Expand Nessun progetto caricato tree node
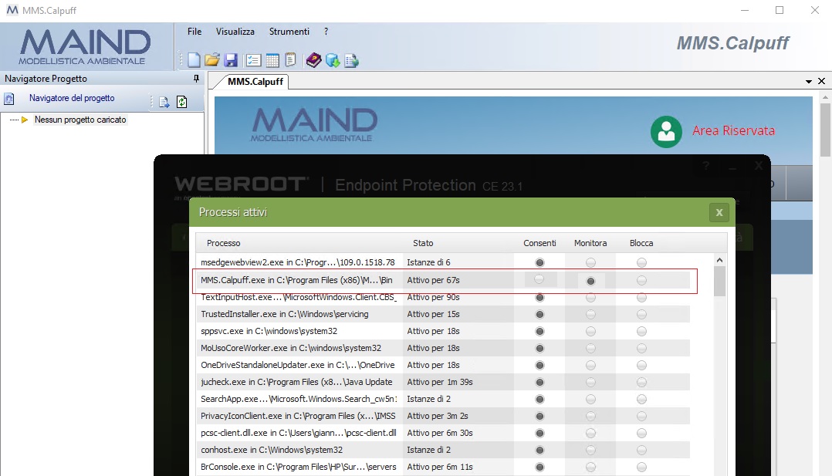 click(x=24, y=120)
